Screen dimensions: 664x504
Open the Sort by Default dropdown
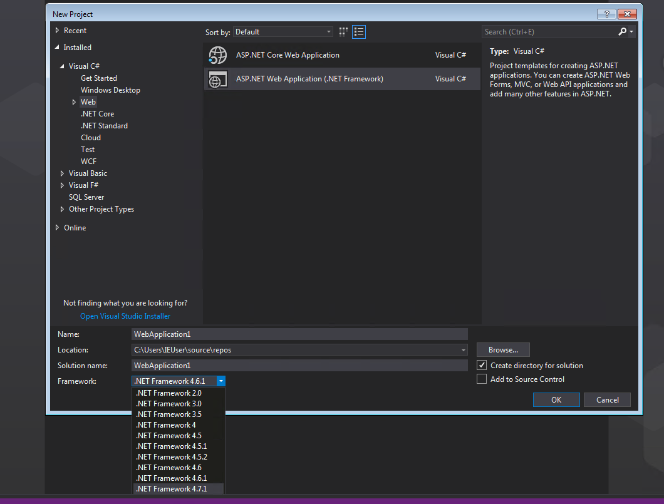pos(283,32)
